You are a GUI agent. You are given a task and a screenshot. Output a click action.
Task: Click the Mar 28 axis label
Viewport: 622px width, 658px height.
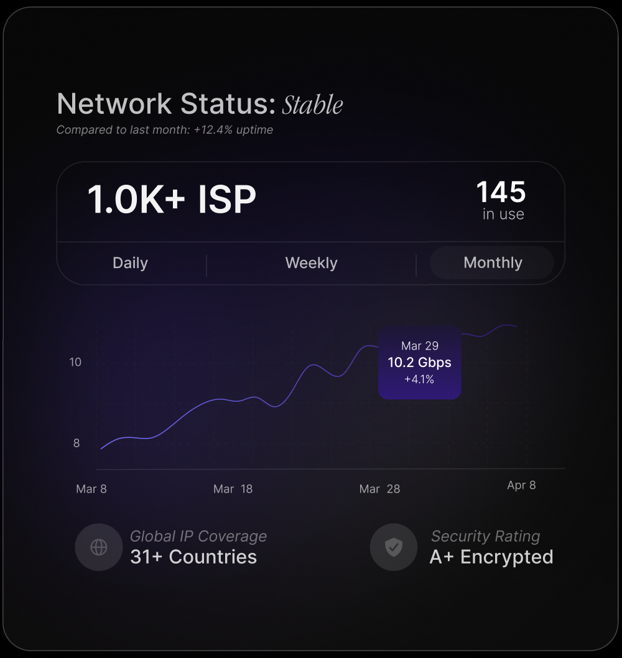[379, 489]
